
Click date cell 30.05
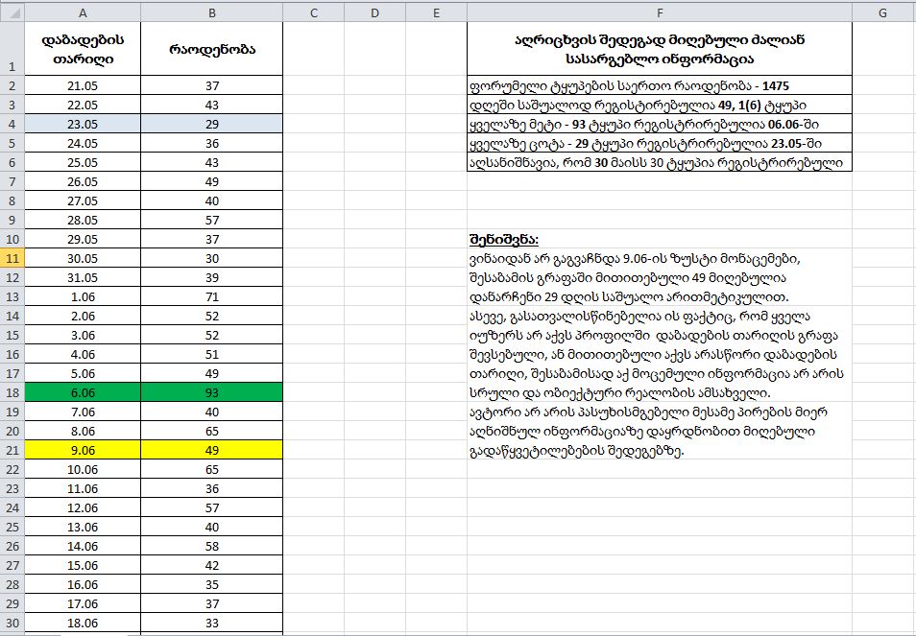point(83,258)
